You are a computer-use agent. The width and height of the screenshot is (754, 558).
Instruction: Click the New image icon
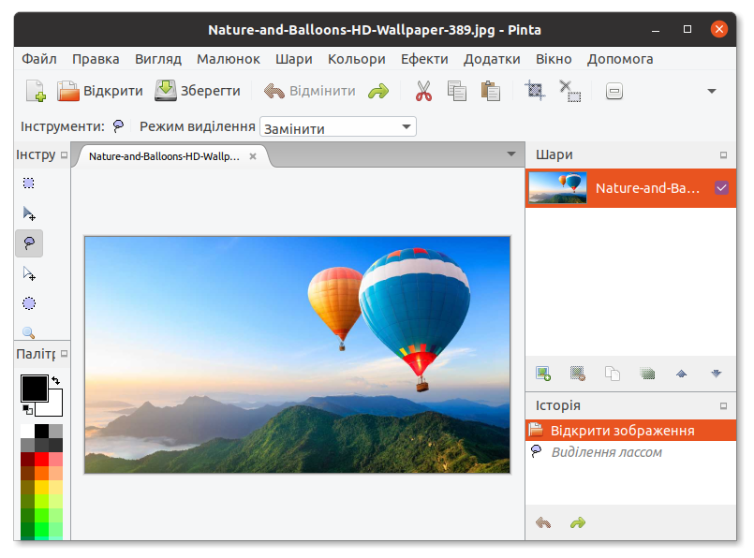click(x=36, y=92)
